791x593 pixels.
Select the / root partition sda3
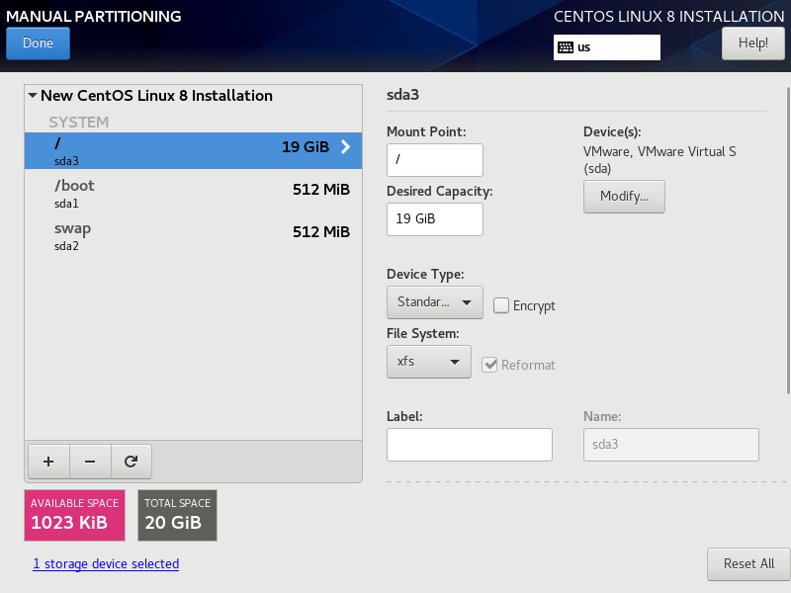point(193,150)
